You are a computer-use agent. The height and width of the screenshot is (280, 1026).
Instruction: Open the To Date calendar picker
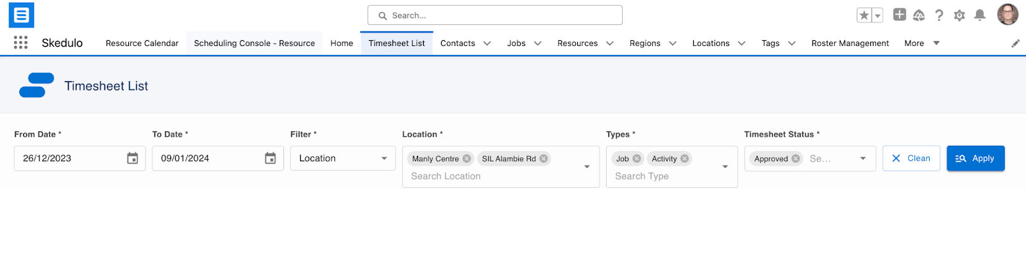click(x=271, y=159)
